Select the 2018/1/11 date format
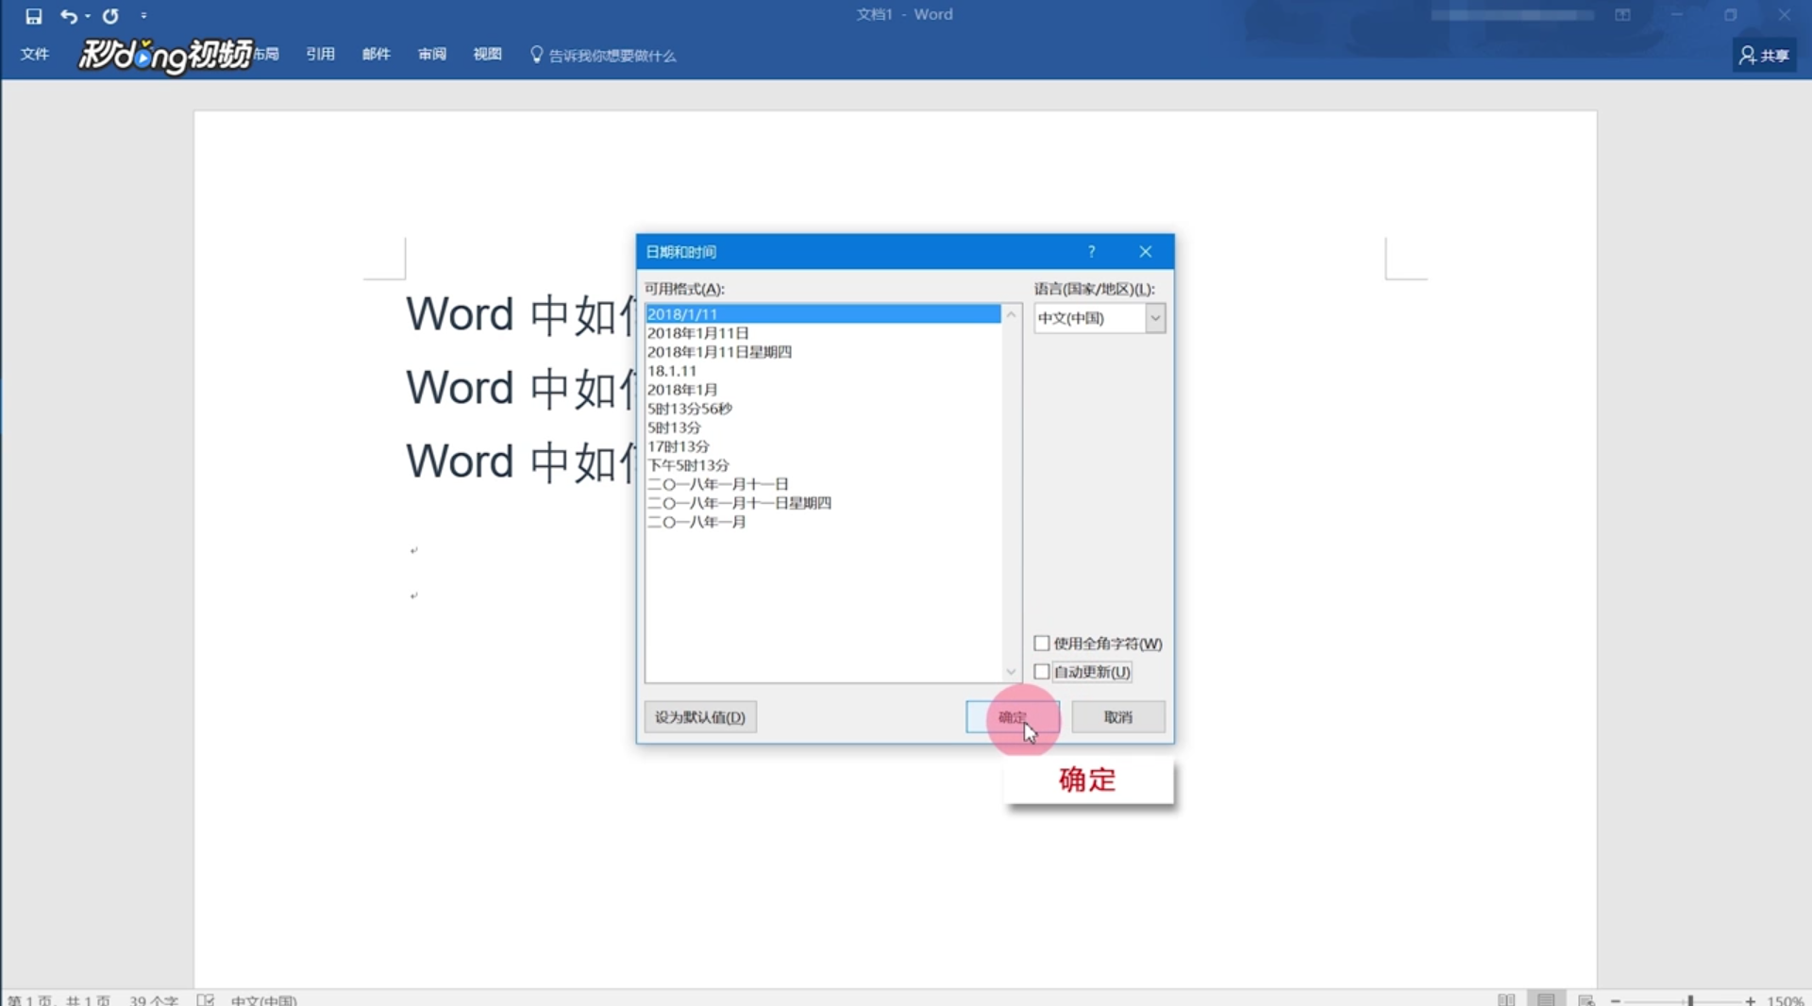The height and width of the screenshot is (1006, 1812). pos(822,313)
